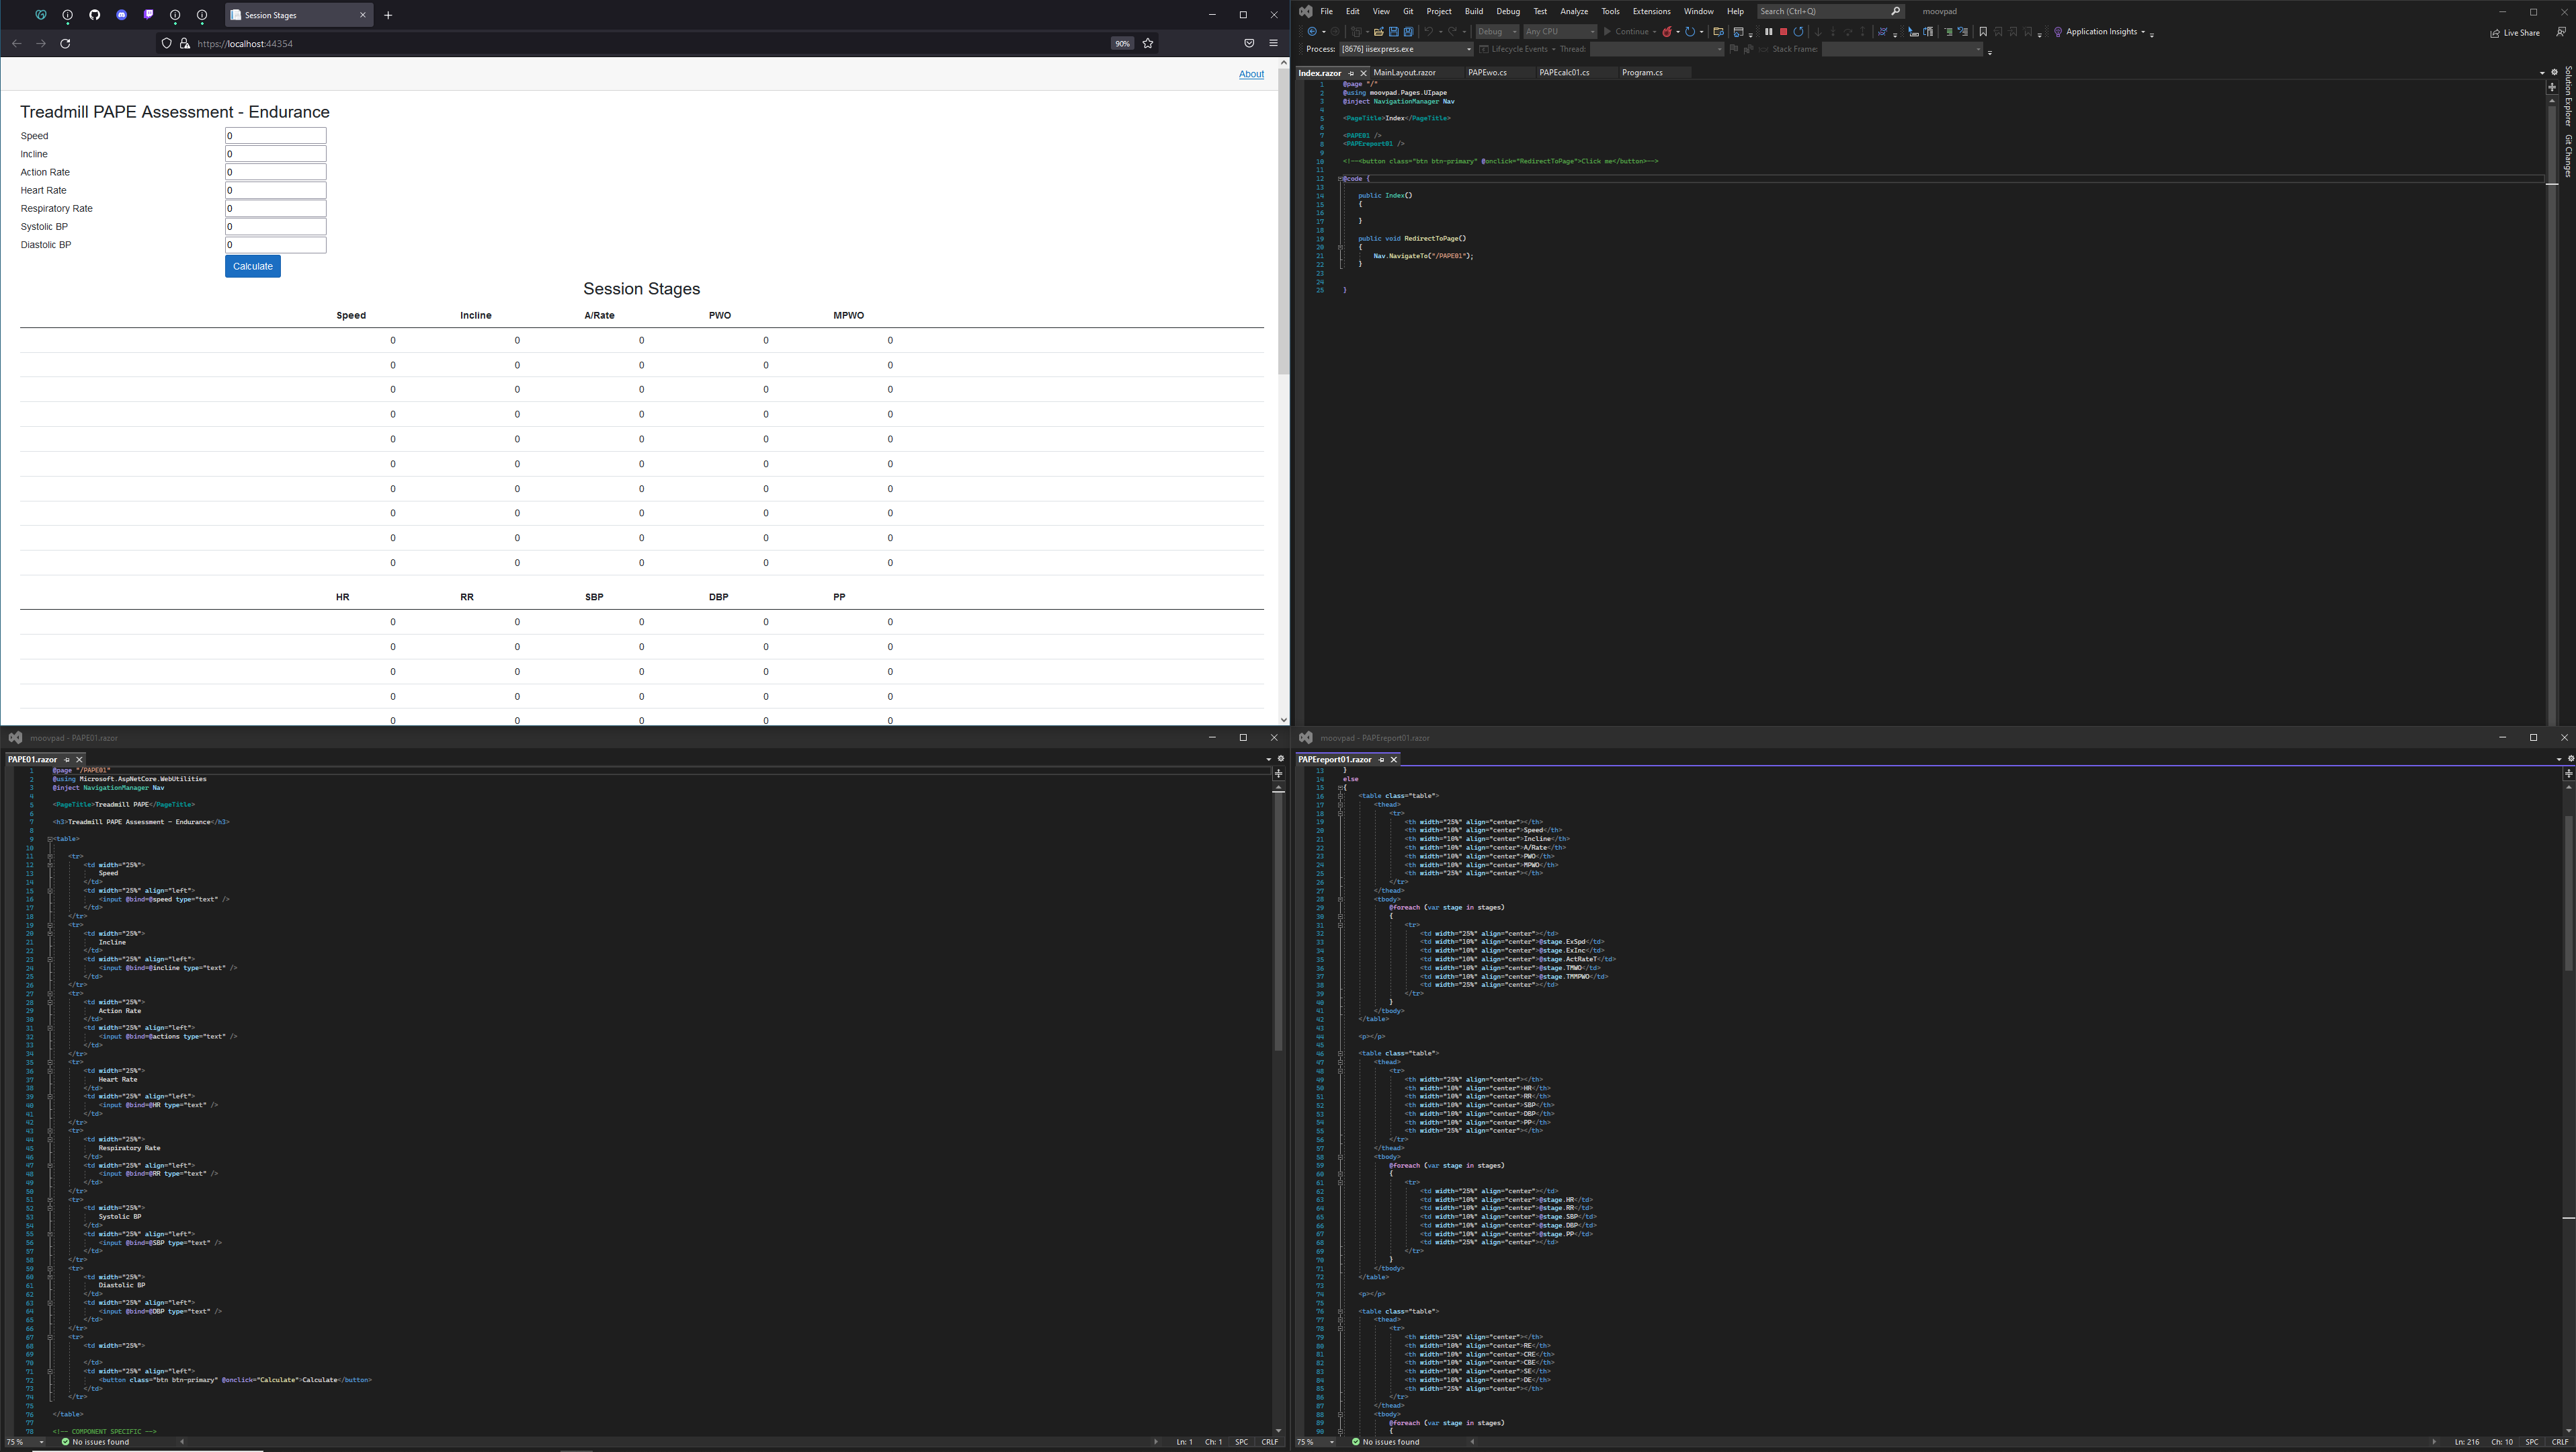Click the Speed input field
Screen dimensions: 2576x1452
tap(276, 136)
